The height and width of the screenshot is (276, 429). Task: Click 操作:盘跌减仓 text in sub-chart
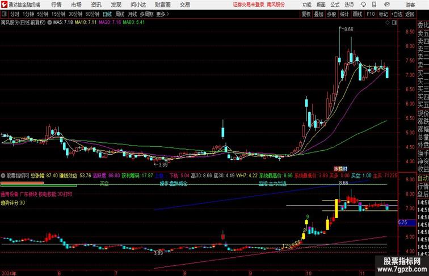174,184
